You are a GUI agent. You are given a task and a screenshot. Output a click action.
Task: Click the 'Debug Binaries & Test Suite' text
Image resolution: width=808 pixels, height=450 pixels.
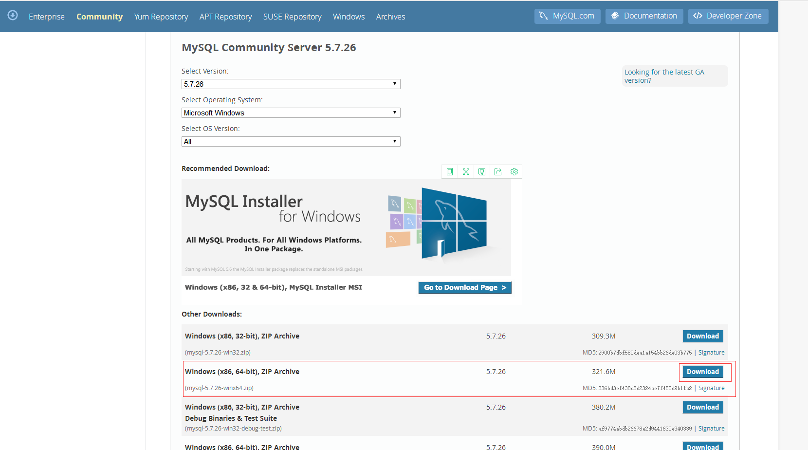pos(231,418)
